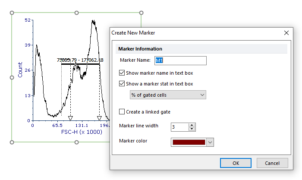
Task: Open the % of gated cells dropdown
Action: tap(168, 95)
